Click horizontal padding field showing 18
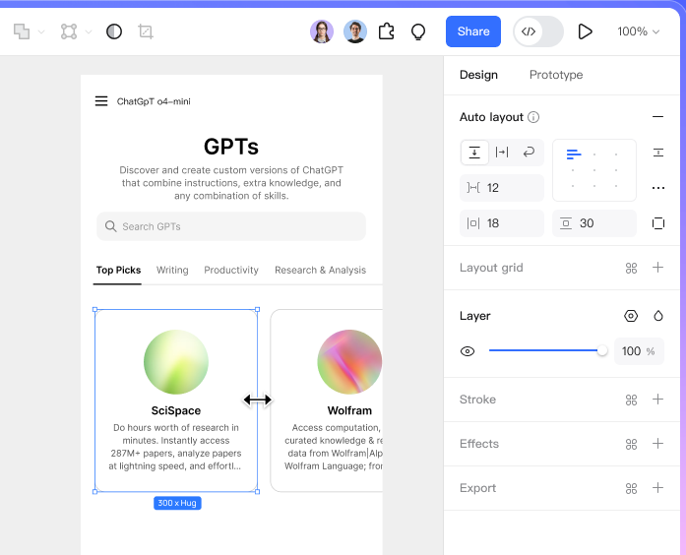This screenshot has width=686, height=555. pos(502,223)
